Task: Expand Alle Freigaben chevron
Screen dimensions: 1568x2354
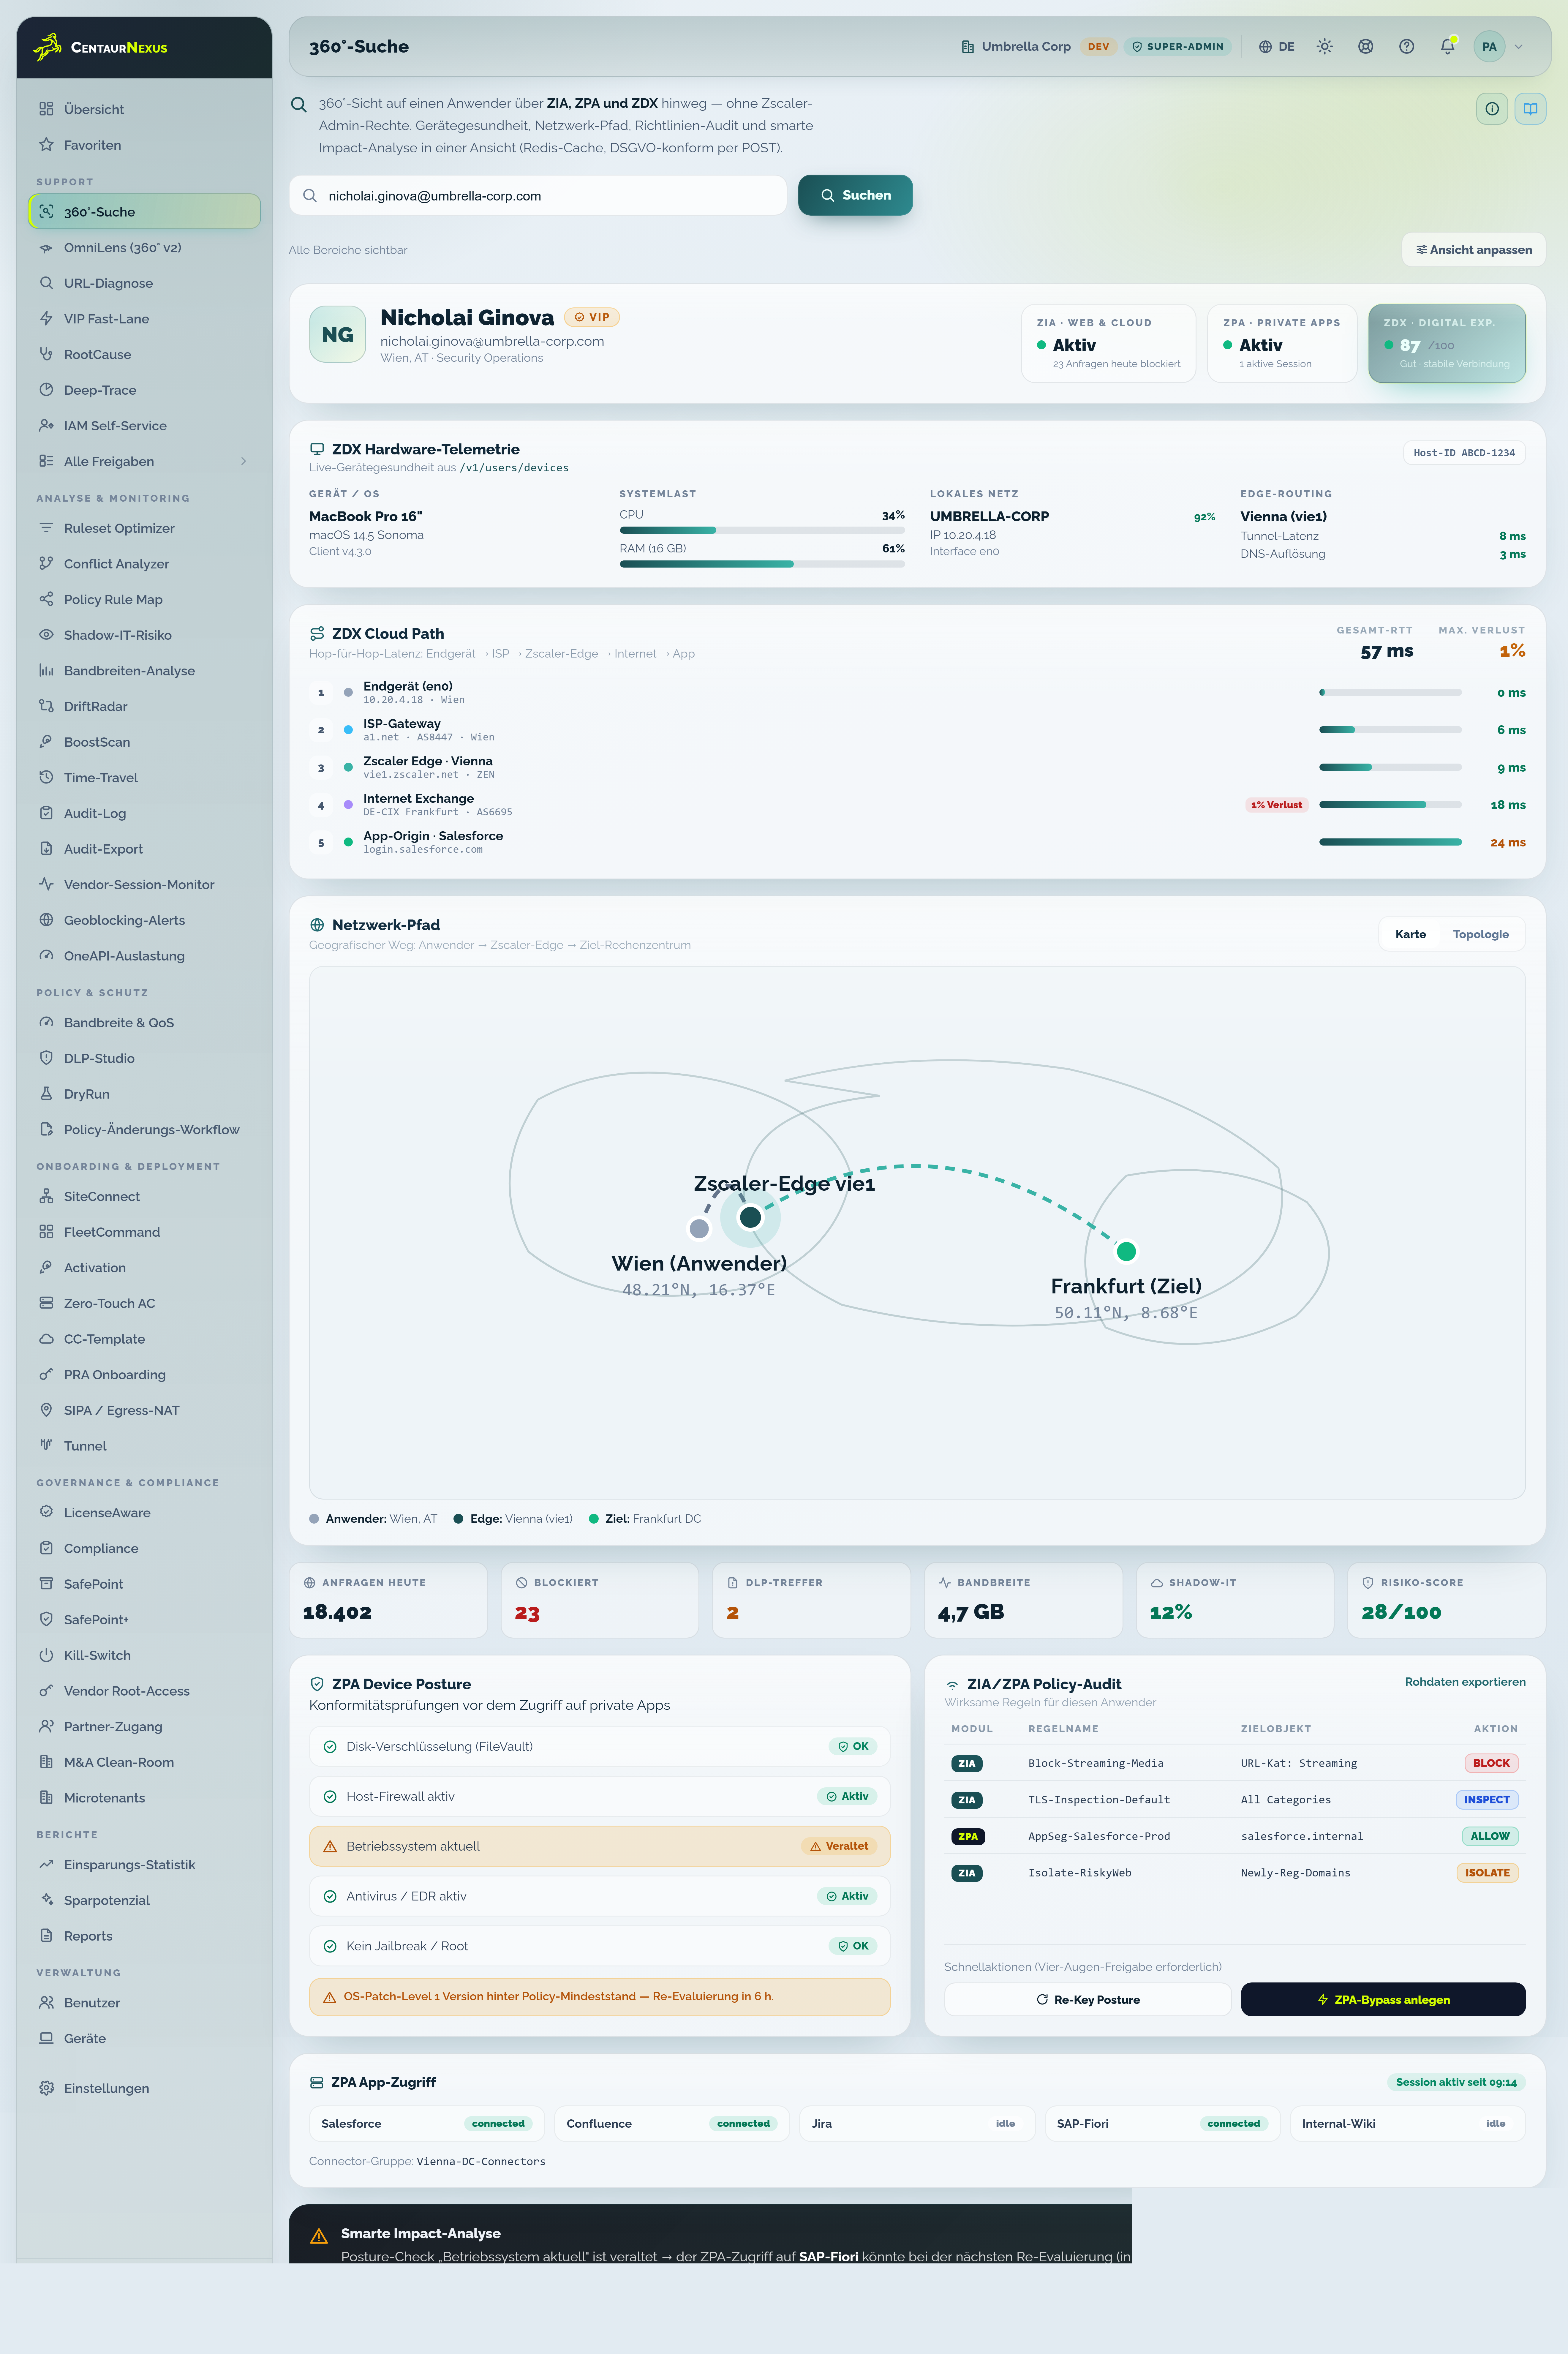Action: point(243,461)
